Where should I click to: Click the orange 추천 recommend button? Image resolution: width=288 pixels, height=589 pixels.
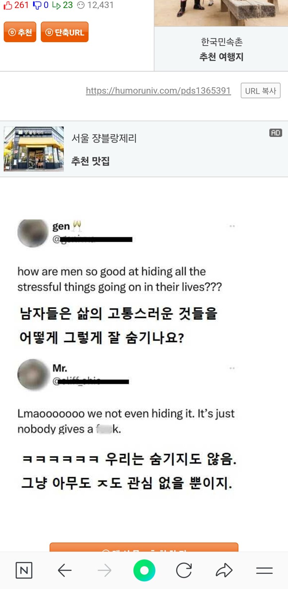(x=20, y=32)
